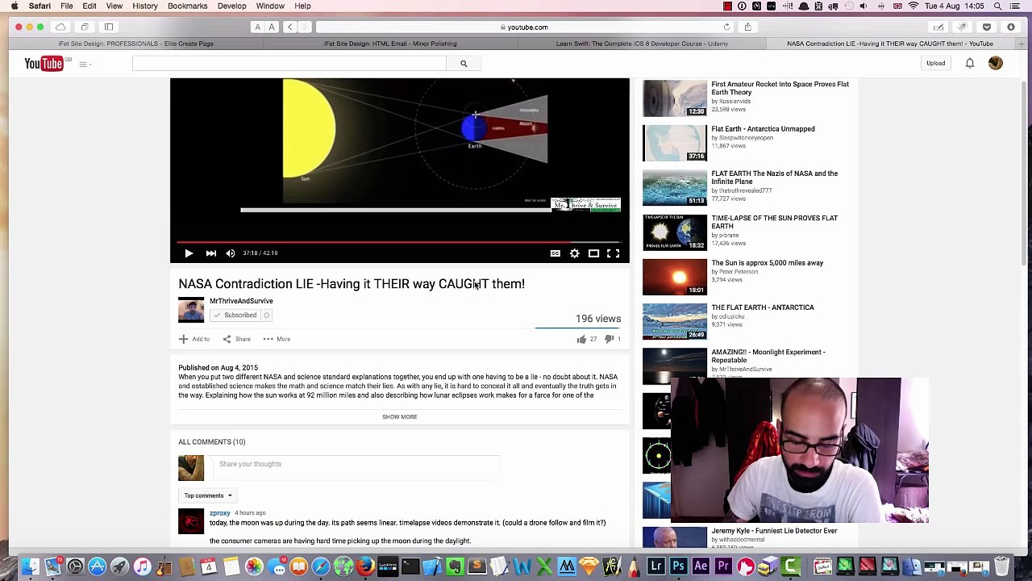Viewport: 1032px width, 581px height.
Task: Enter fullscreen video mode
Action: (x=613, y=253)
